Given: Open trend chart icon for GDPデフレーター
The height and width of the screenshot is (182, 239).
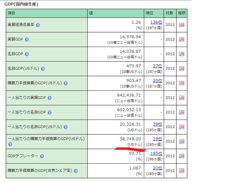Looking at the screenshot, I should click(x=182, y=156).
